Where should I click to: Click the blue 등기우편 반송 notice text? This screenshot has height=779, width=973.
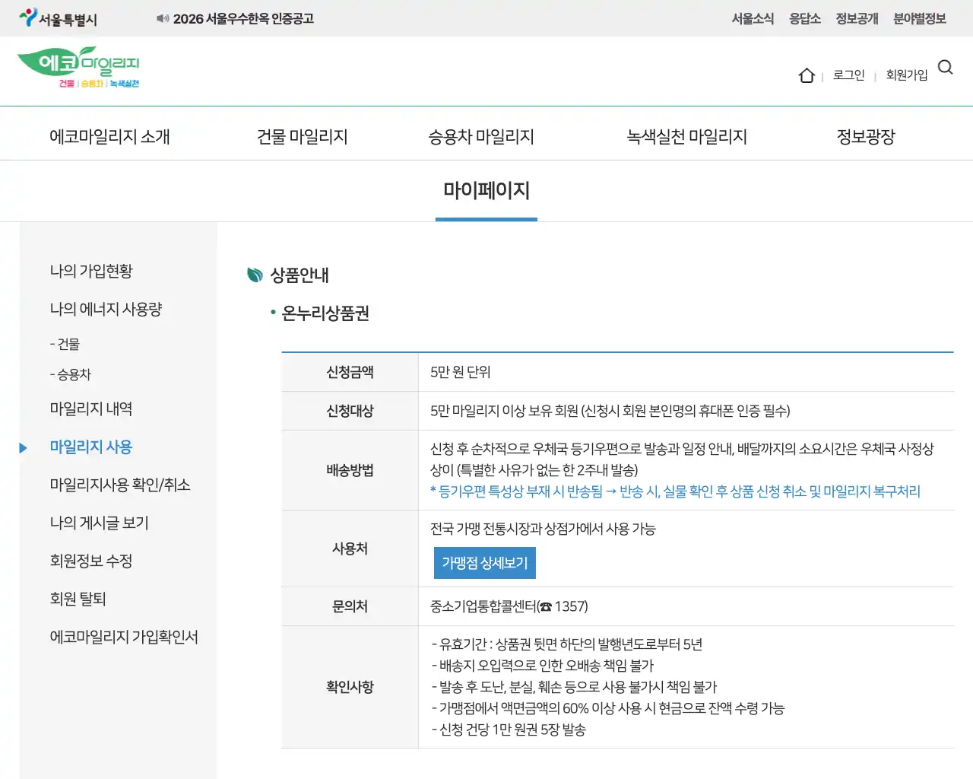click(675, 491)
